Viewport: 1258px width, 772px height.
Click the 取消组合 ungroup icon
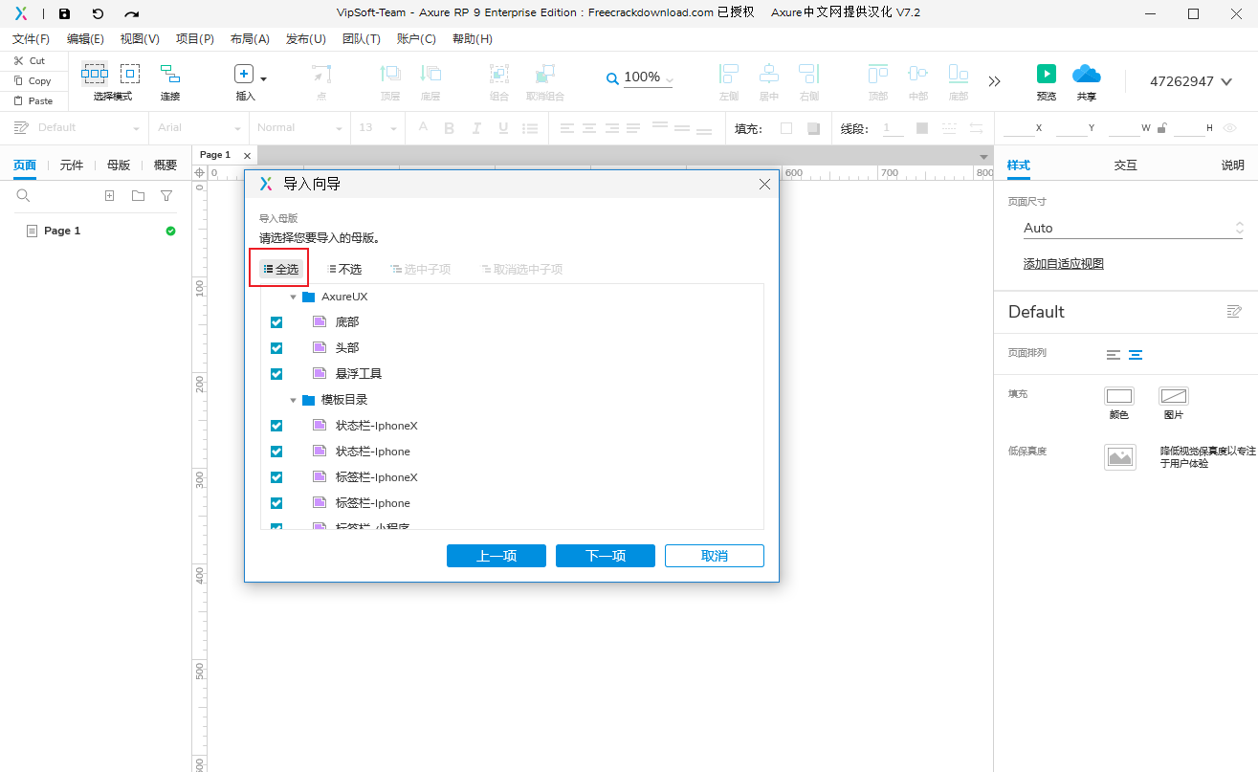coord(545,74)
